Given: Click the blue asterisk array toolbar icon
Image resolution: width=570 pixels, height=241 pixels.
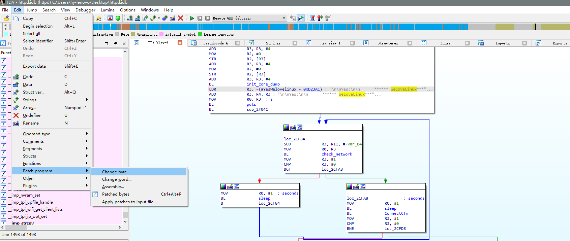Looking at the screenshot, I should click(164, 18).
